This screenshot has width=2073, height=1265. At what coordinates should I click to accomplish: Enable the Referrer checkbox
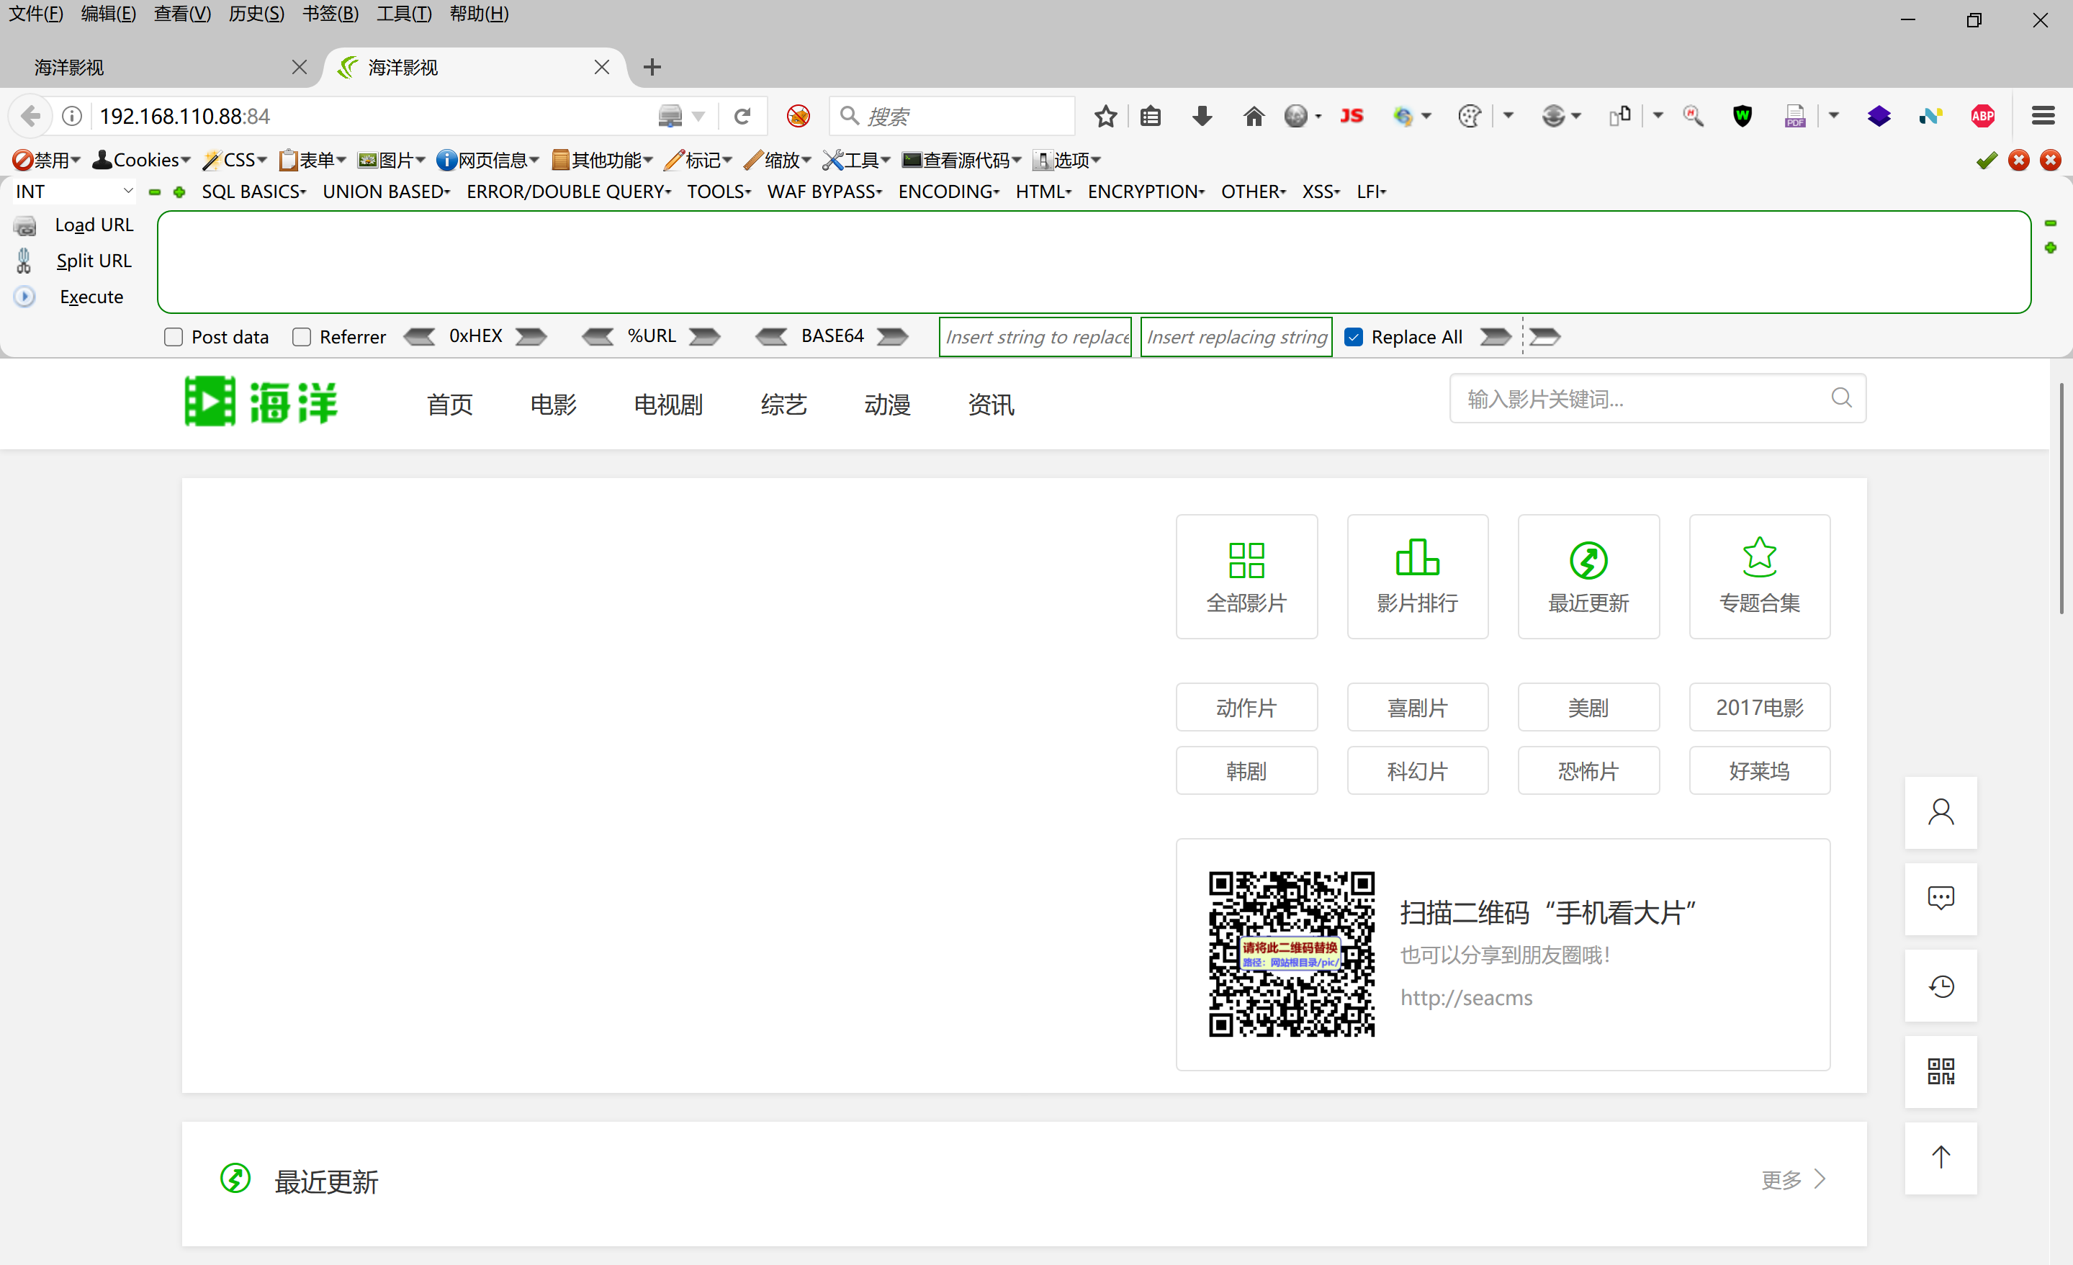coord(301,337)
